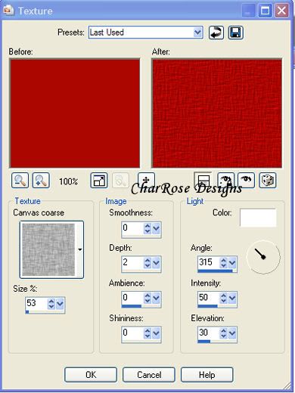The height and width of the screenshot is (393, 295).
Task: Click the zoom out magnifier icon
Action: click(20, 181)
